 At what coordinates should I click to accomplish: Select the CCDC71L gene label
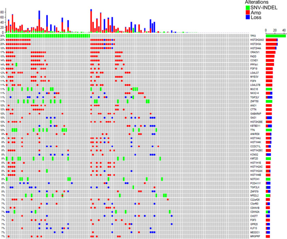click(x=255, y=146)
